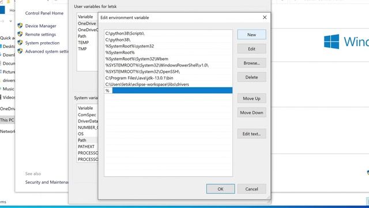
Task: Select the Java\jdk-13.0.1\bin entry
Action: [168, 78]
